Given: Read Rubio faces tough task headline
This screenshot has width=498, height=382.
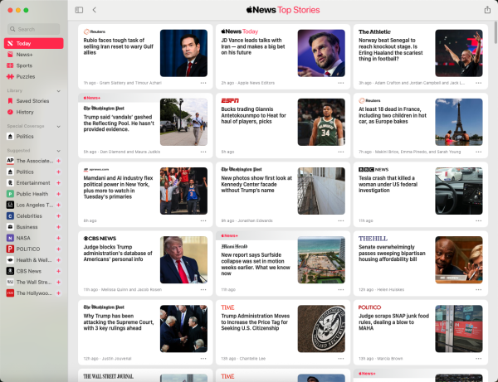Looking at the screenshot, I should coord(118,46).
